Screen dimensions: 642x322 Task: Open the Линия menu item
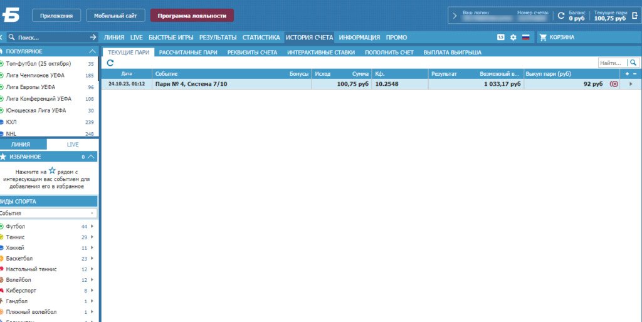tap(114, 37)
